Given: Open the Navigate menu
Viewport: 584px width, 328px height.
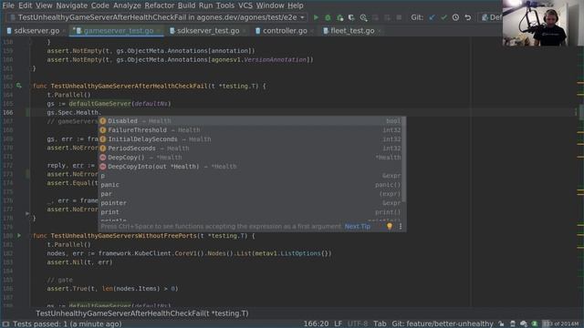Looking at the screenshot, I should pos(71,5).
